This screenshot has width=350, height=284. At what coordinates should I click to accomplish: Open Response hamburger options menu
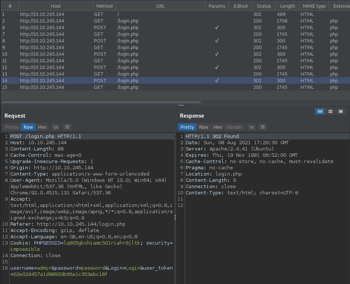262,127
